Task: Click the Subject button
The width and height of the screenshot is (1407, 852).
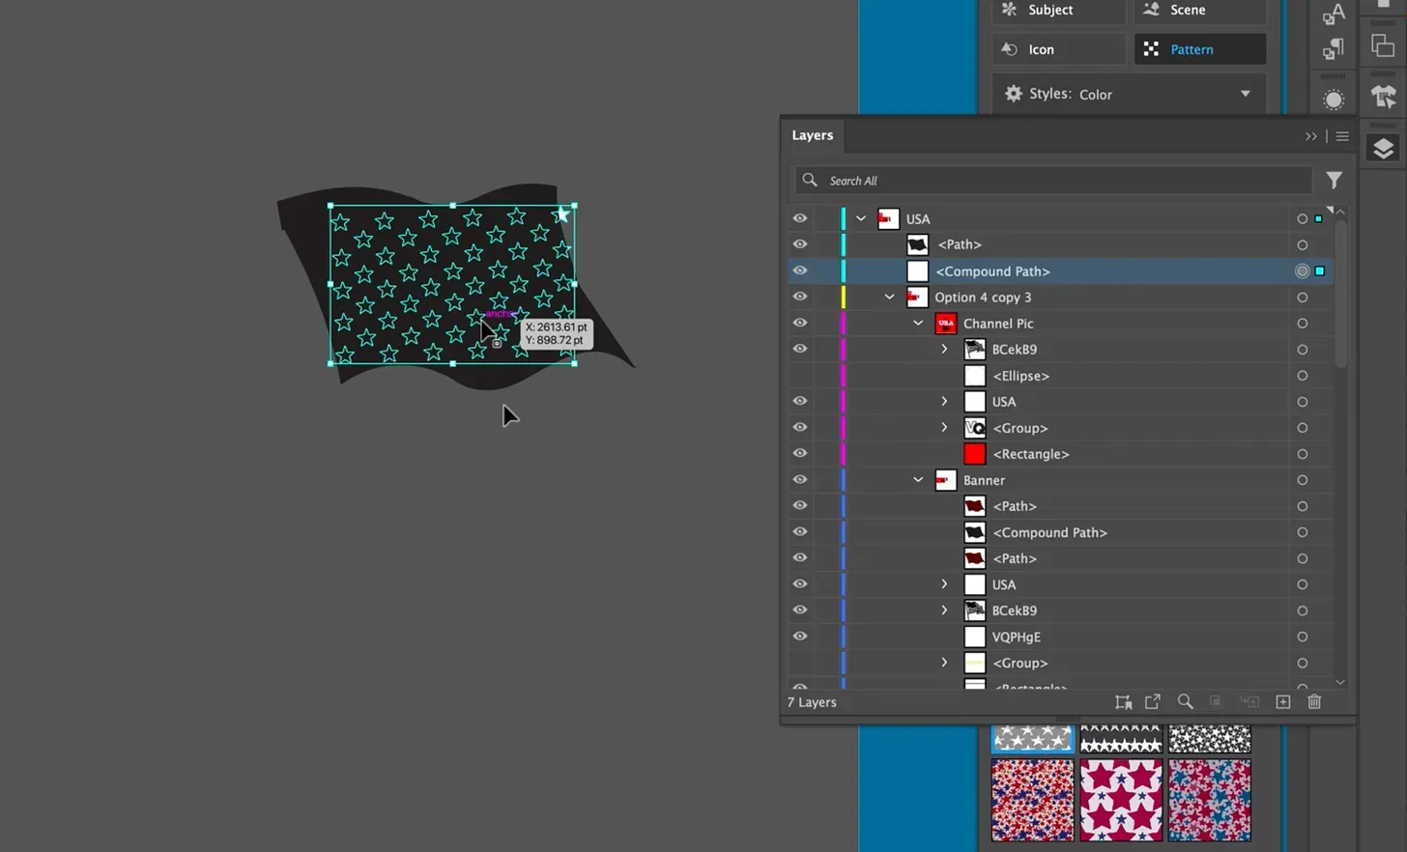Action: coord(1058,11)
